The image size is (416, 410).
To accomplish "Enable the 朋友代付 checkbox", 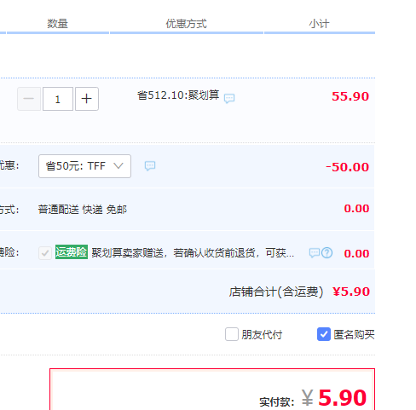I will [x=232, y=334].
